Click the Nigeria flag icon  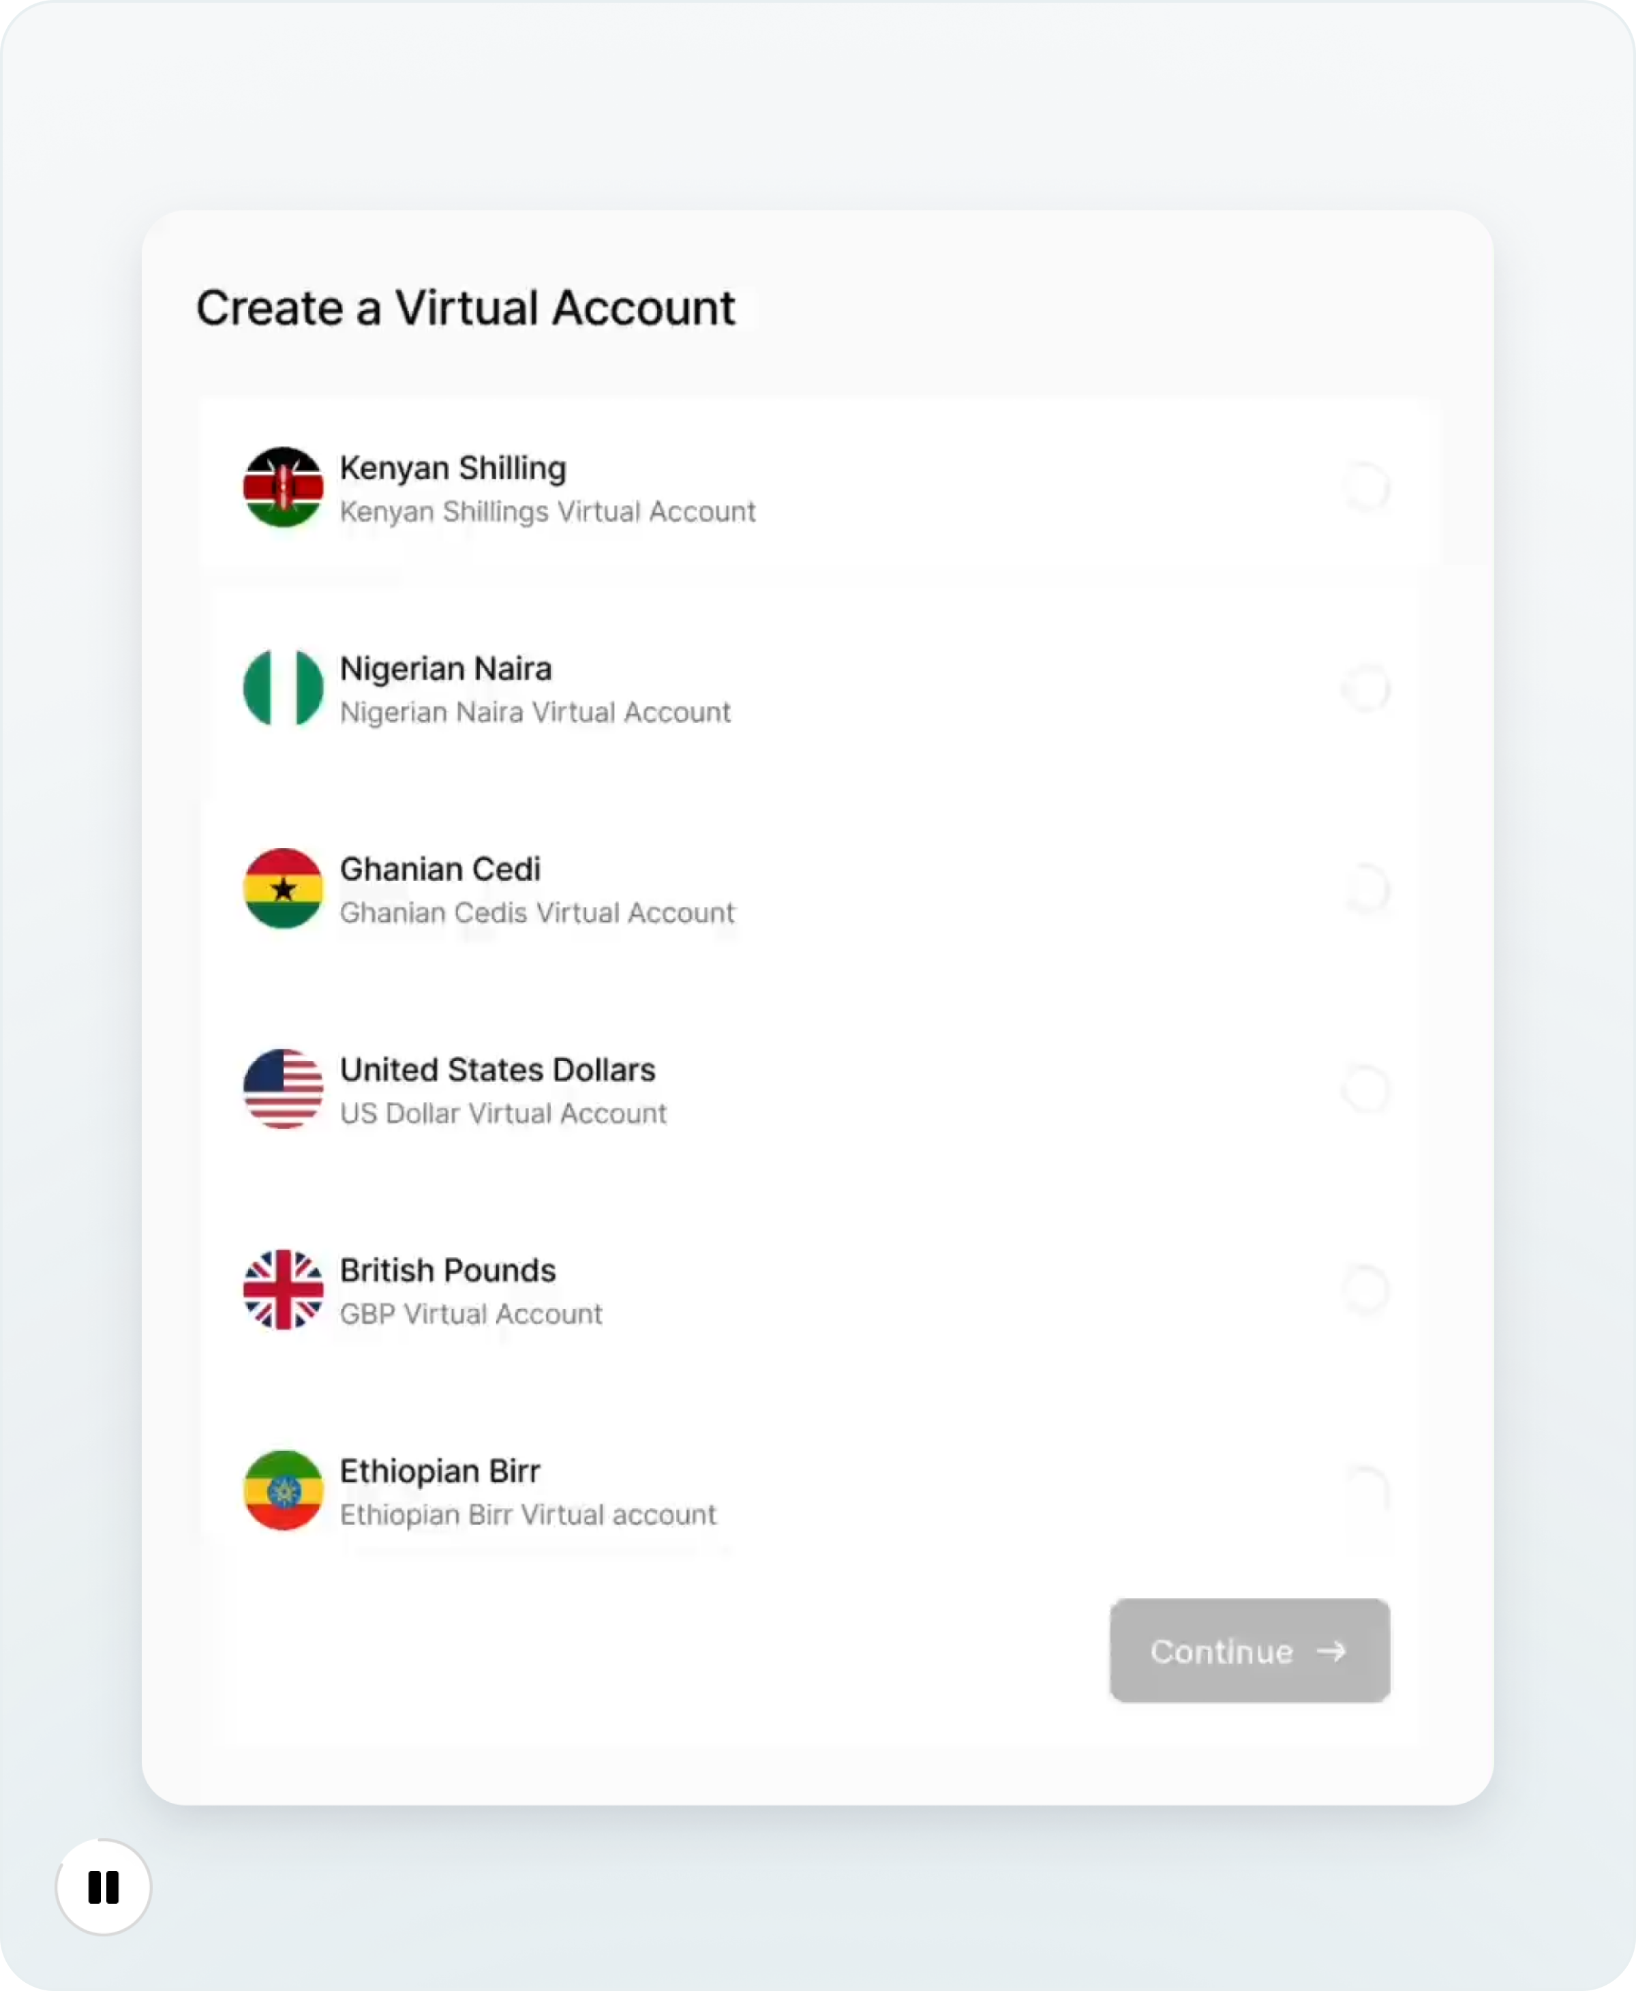283,688
